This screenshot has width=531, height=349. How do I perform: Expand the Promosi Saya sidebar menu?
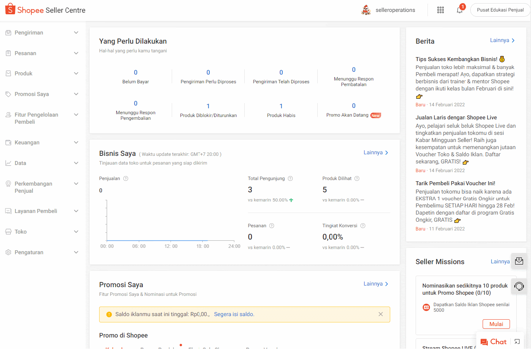tap(76, 94)
